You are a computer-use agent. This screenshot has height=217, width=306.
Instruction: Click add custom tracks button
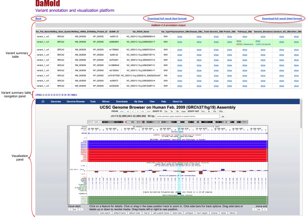(161, 213)
